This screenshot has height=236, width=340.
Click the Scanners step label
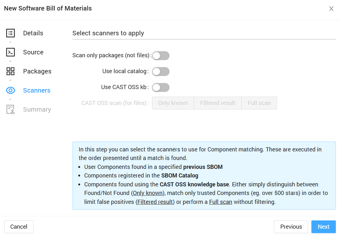(x=37, y=90)
